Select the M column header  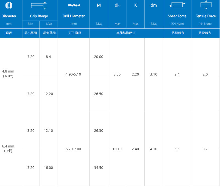(x=99, y=5)
